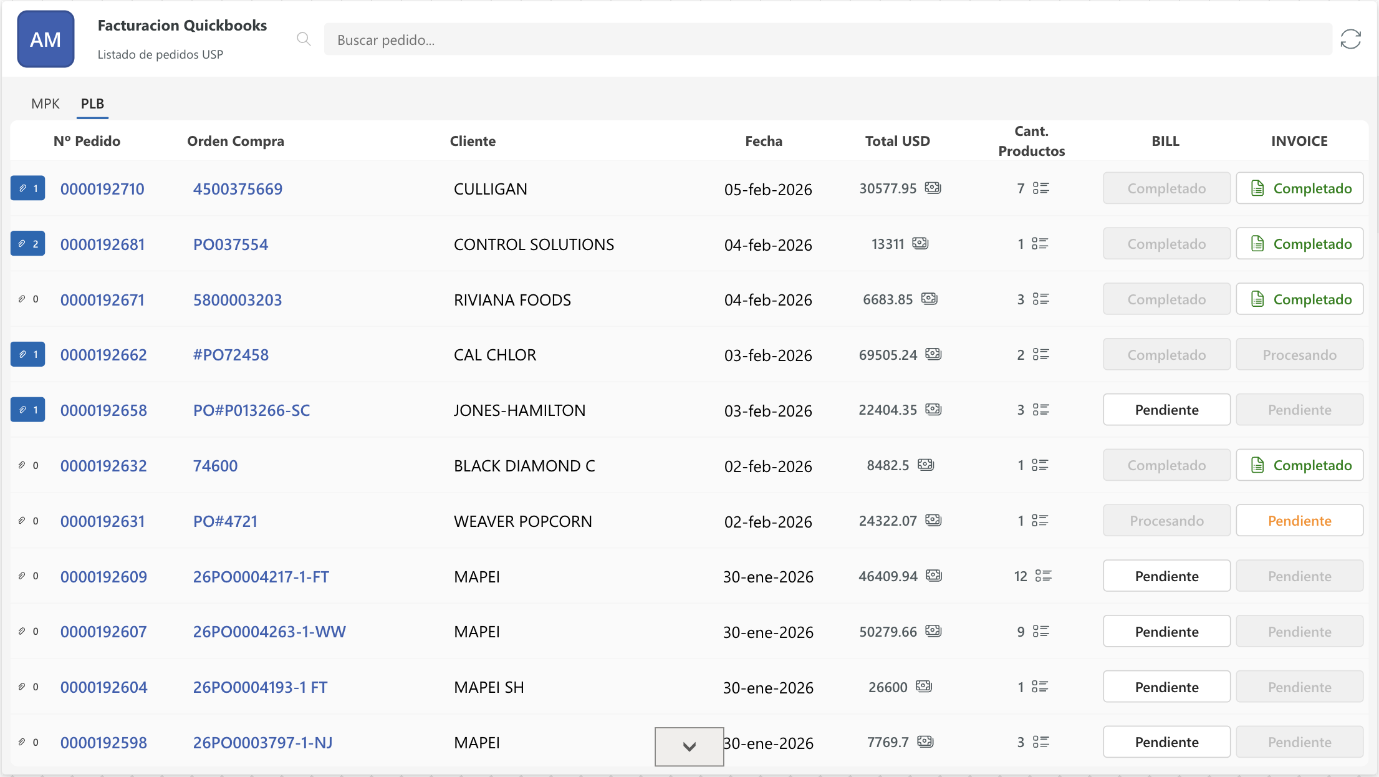Viewport: 1379px width, 777px height.
Task: Open purchase order PO037554 link
Action: (x=230, y=244)
